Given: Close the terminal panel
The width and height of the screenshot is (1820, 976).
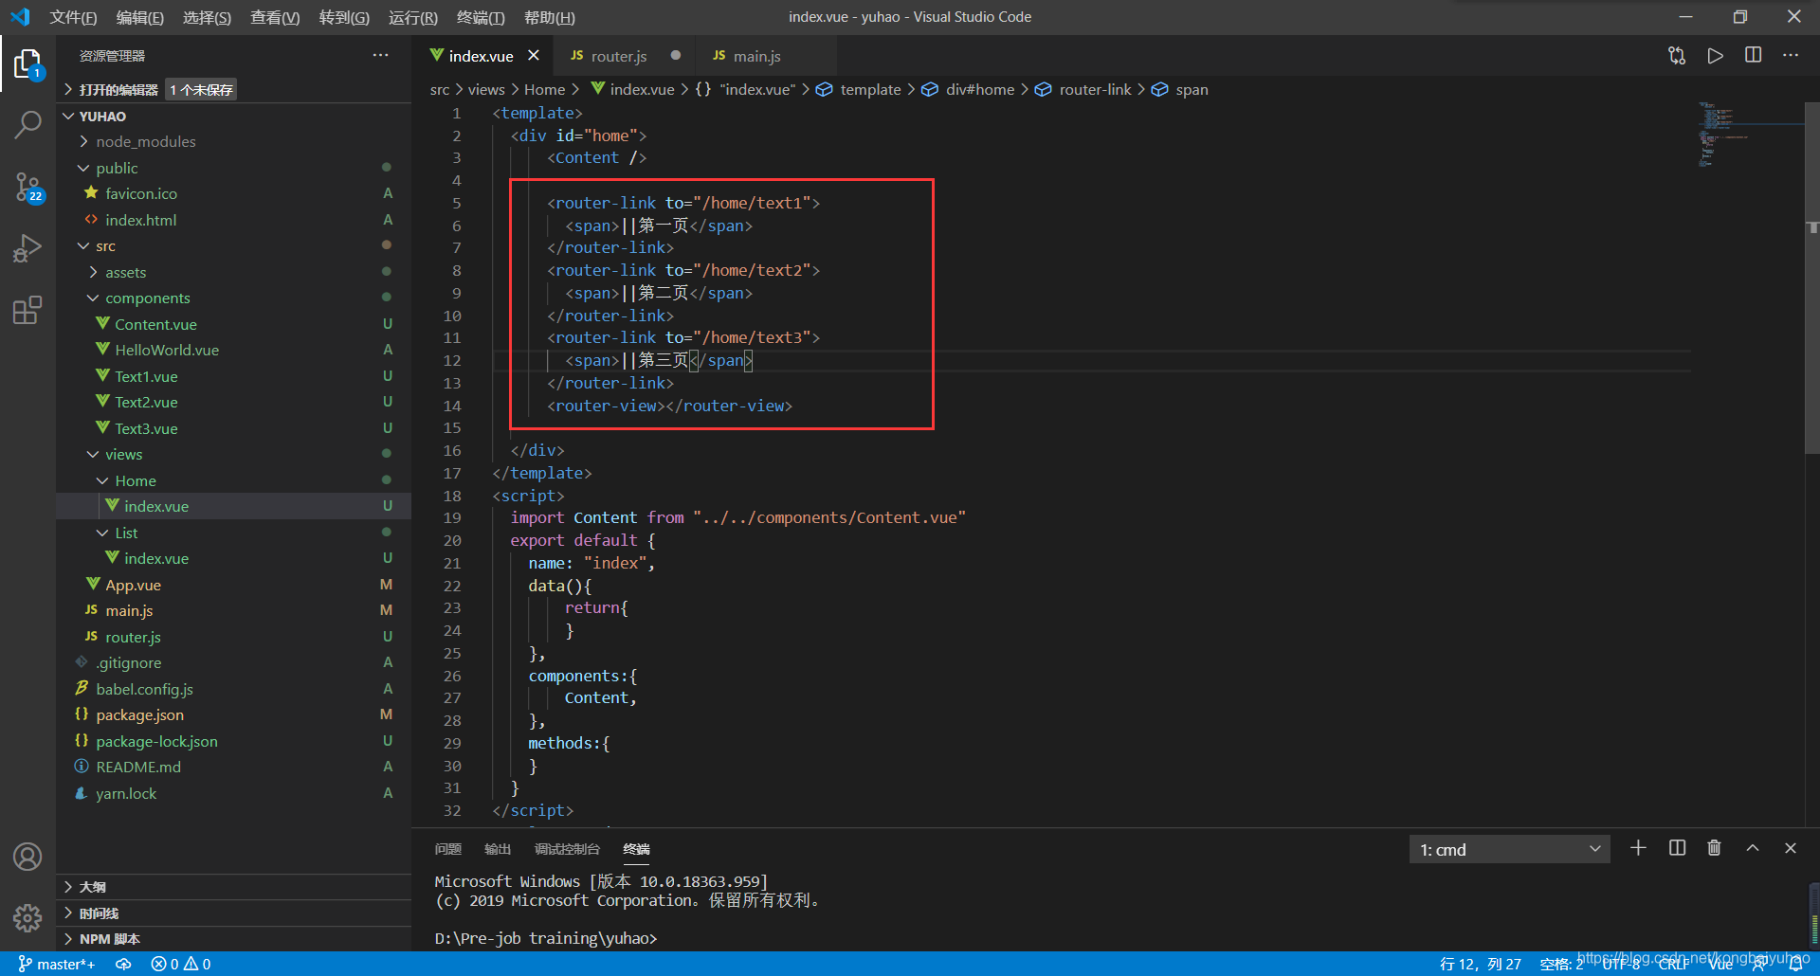Looking at the screenshot, I should [1790, 848].
